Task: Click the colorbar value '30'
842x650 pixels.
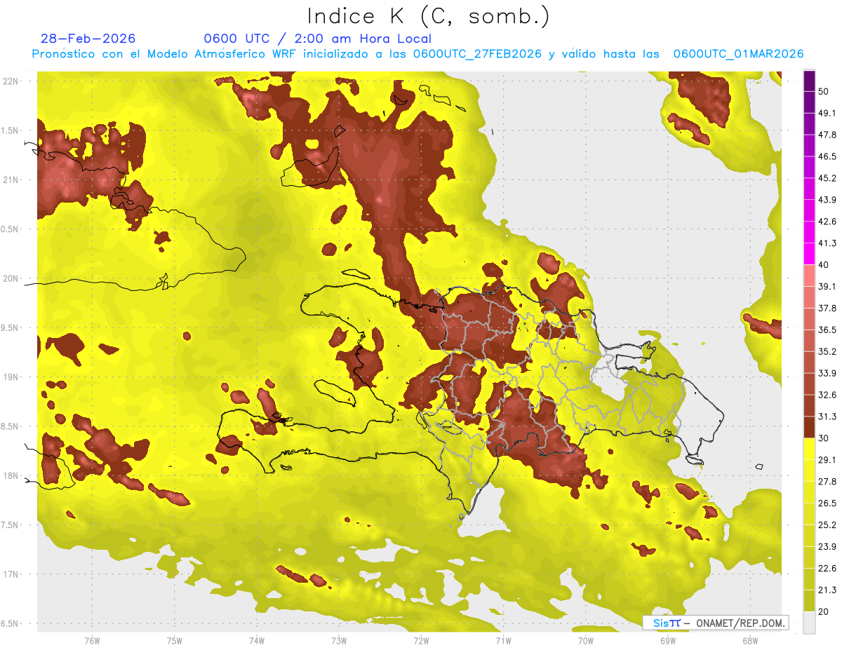Action: pos(824,438)
